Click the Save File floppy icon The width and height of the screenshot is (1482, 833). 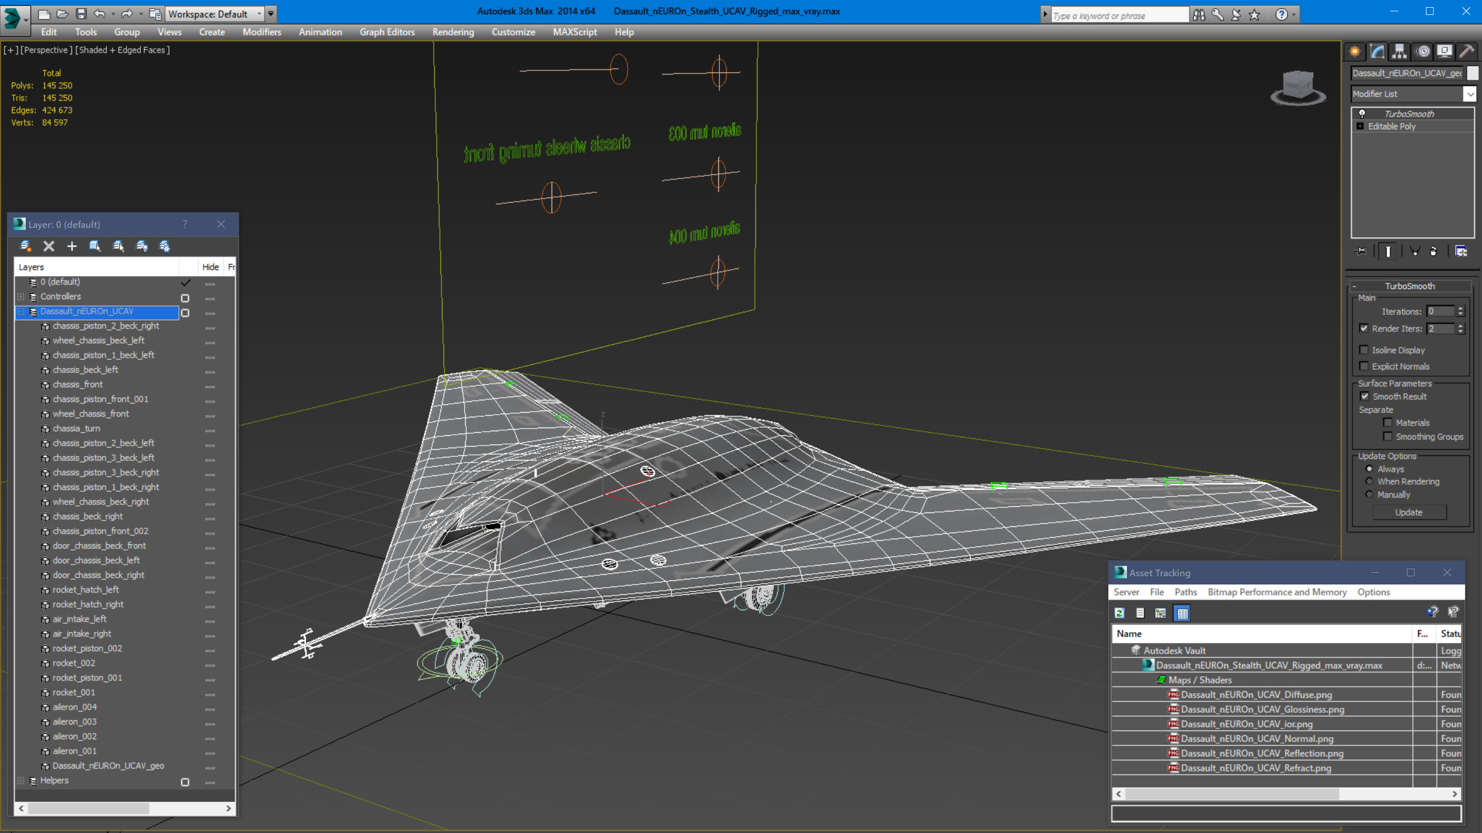[81, 14]
